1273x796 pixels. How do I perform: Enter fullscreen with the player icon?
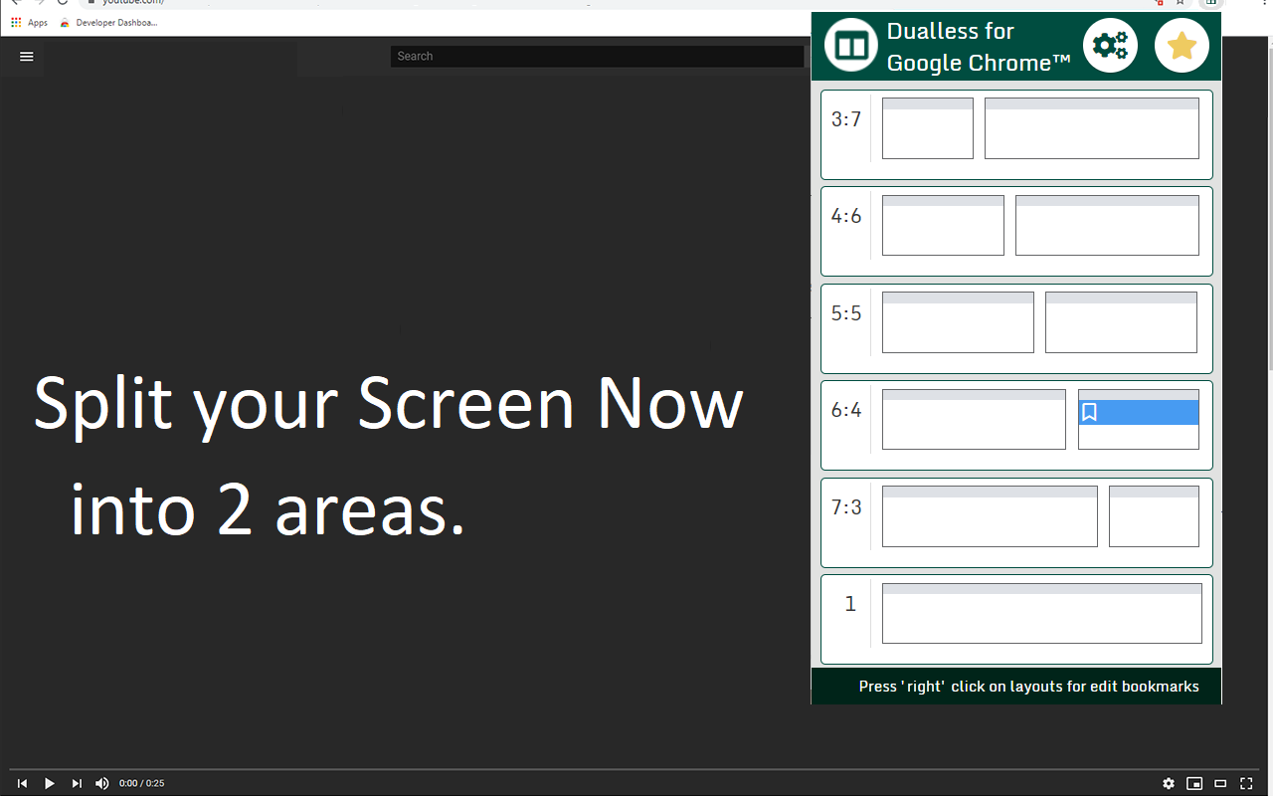pos(1246,783)
